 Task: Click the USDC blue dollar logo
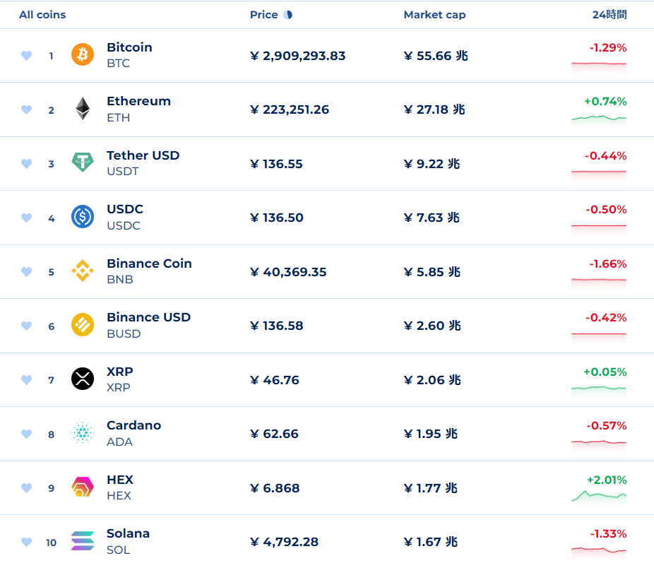[x=83, y=217]
